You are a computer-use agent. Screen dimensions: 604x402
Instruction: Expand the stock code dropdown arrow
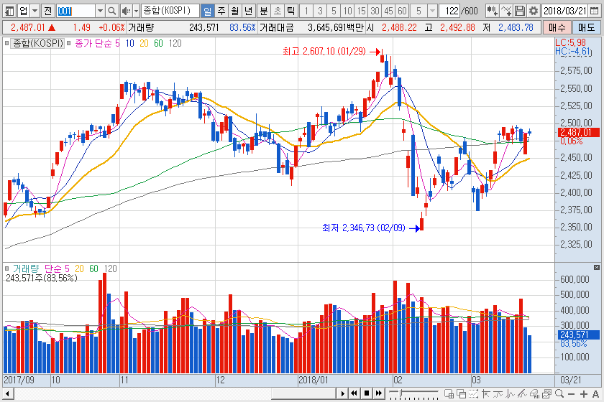click(x=100, y=11)
